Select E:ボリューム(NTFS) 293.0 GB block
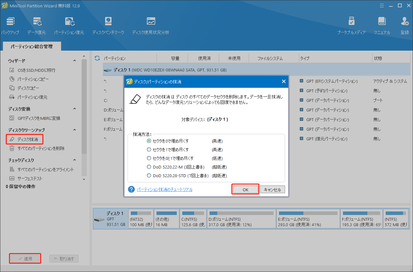The image size is (413, 272). (x=308, y=218)
